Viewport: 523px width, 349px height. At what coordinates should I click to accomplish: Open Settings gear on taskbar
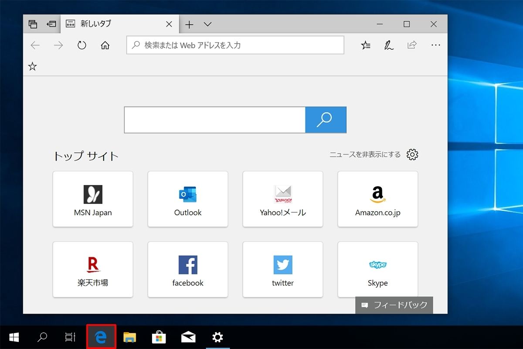tap(217, 337)
